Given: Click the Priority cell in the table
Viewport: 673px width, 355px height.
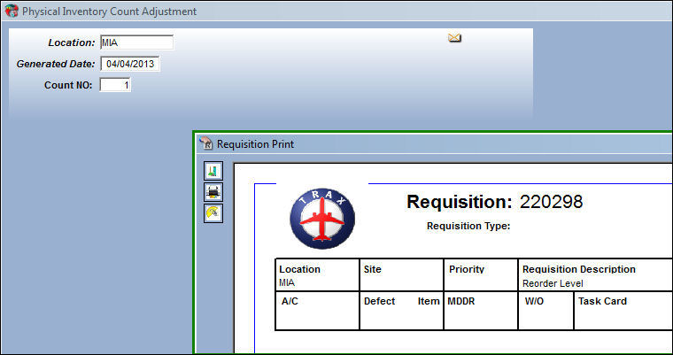Looking at the screenshot, I should coord(481,274).
